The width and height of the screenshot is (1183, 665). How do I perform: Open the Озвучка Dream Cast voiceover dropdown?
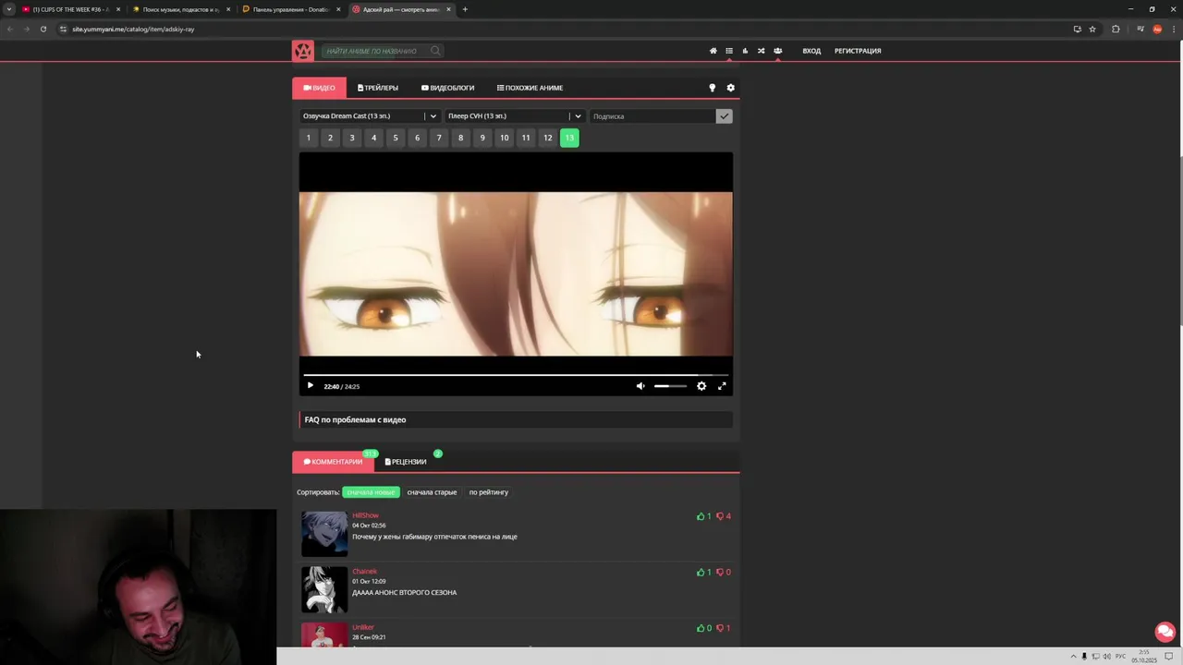coord(370,116)
